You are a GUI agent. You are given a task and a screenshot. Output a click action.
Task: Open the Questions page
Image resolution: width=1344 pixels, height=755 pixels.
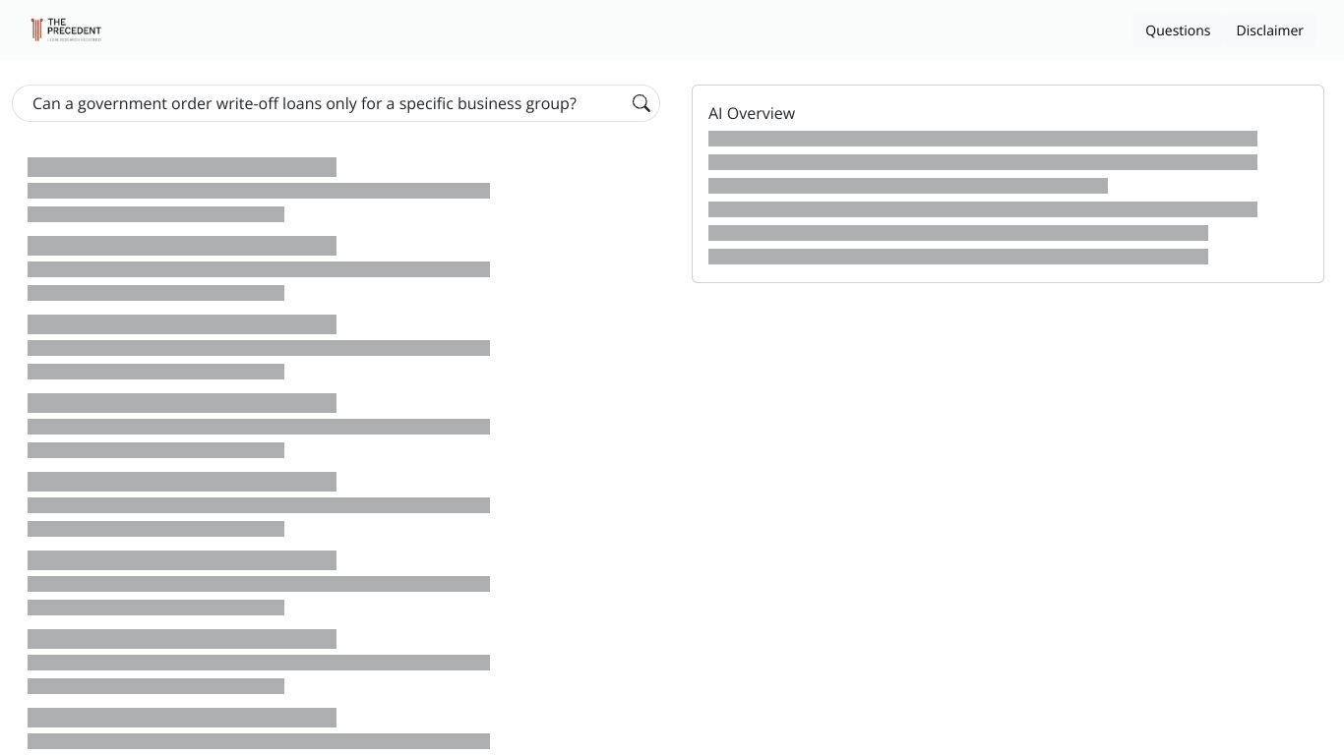(x=1178, y=30)
